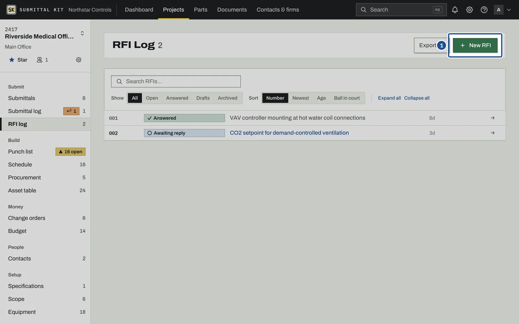This screenshot has height=324, width=519.
Task: Filter to Drafts
Action: click(x=203, y=98)
